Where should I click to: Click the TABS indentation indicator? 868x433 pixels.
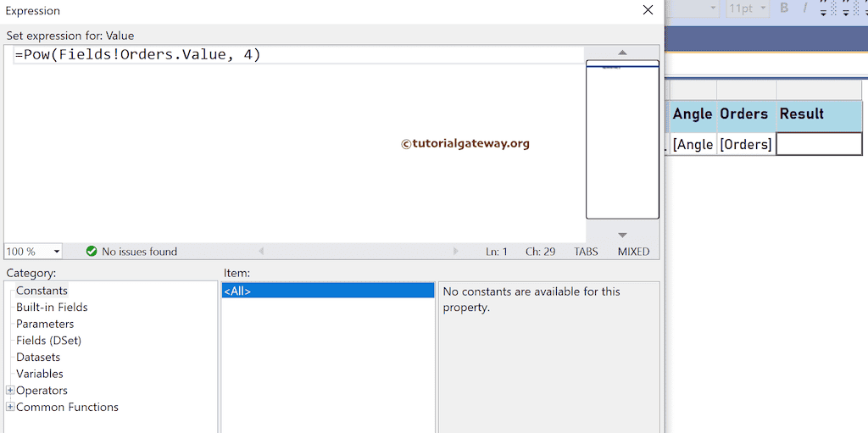[586, 252]
